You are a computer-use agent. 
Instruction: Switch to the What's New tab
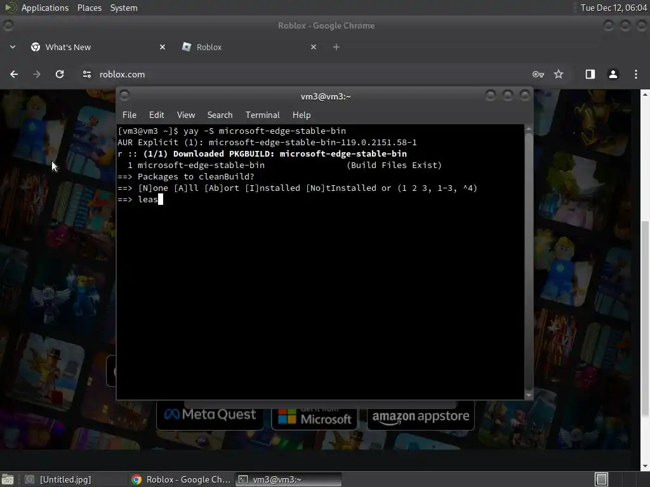coord(98,47)
